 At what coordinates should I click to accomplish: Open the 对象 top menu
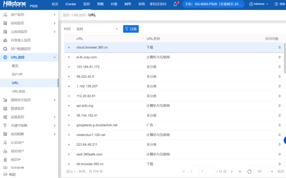coord(114,4)
